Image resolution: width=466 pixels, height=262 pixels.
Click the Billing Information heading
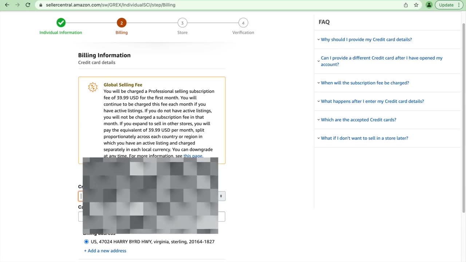point(104,55)
